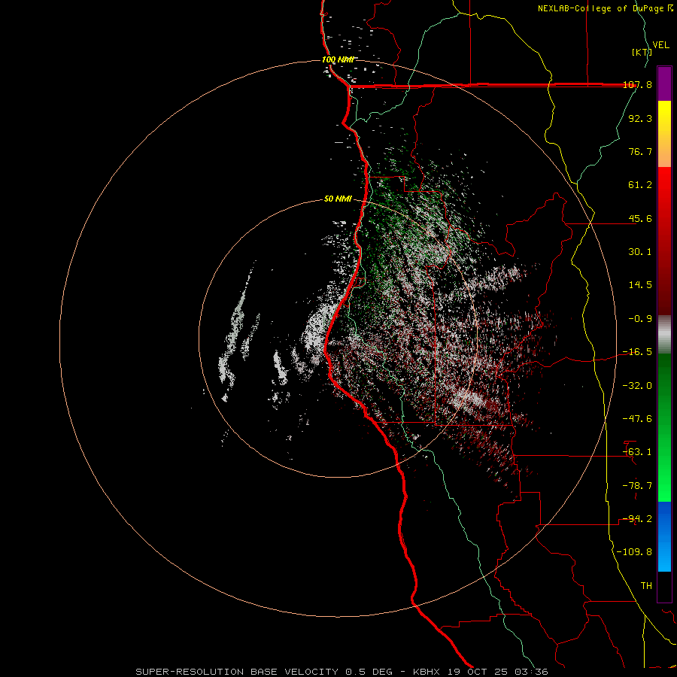Click the purple segment of the color bar
Screen dimensions: 677x677
coord(664,83)
